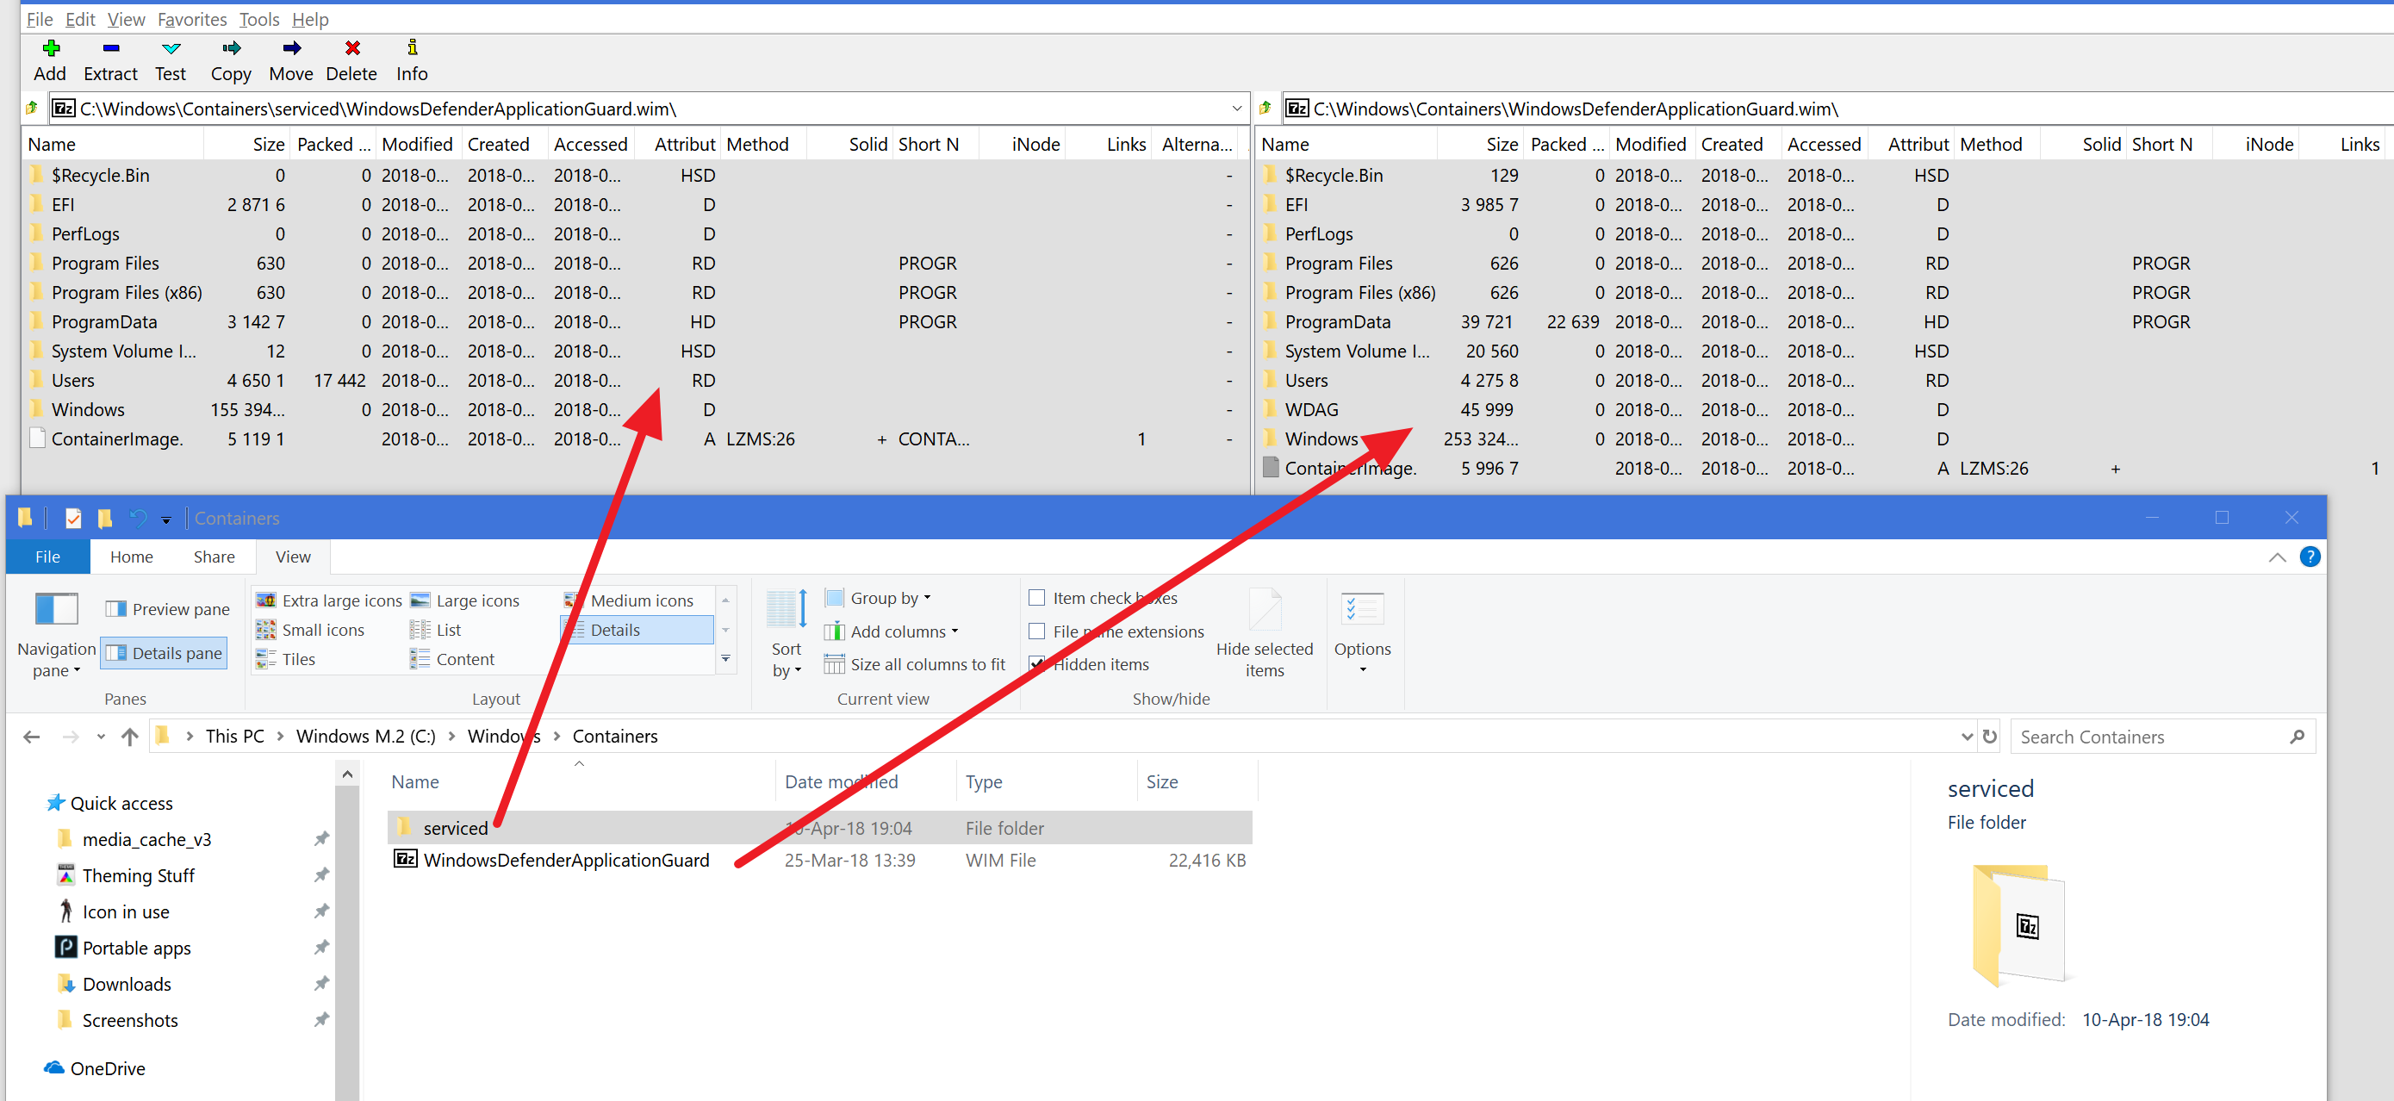Viewport: 2394px width, 1101px height.
Task: Open the File tab in Explorer
Action: pos(47,557)
